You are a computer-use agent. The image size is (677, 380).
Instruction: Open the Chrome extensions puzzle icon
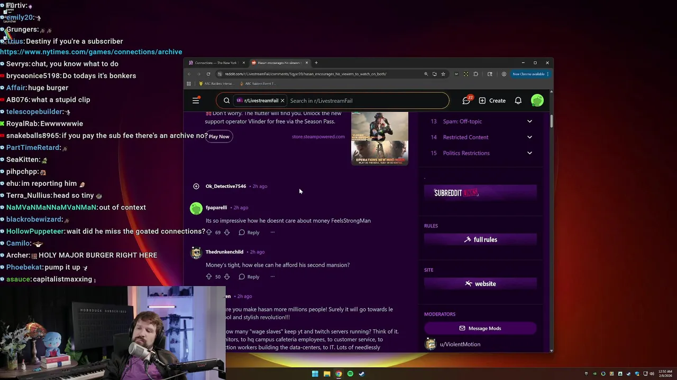coord(475,74)
